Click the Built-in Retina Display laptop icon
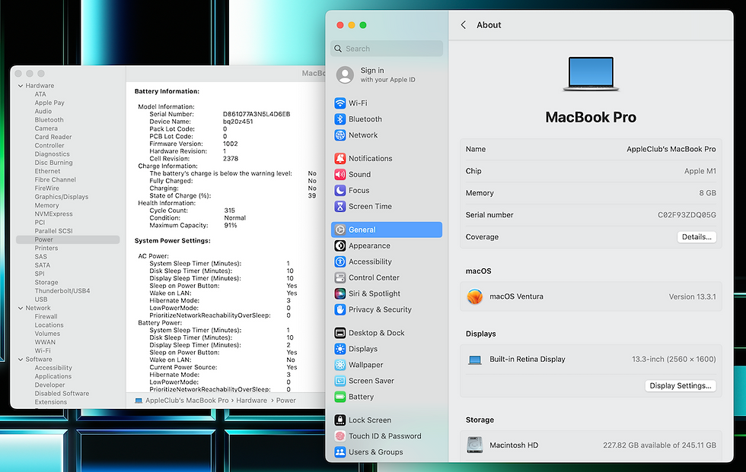 tap(475, 360)
